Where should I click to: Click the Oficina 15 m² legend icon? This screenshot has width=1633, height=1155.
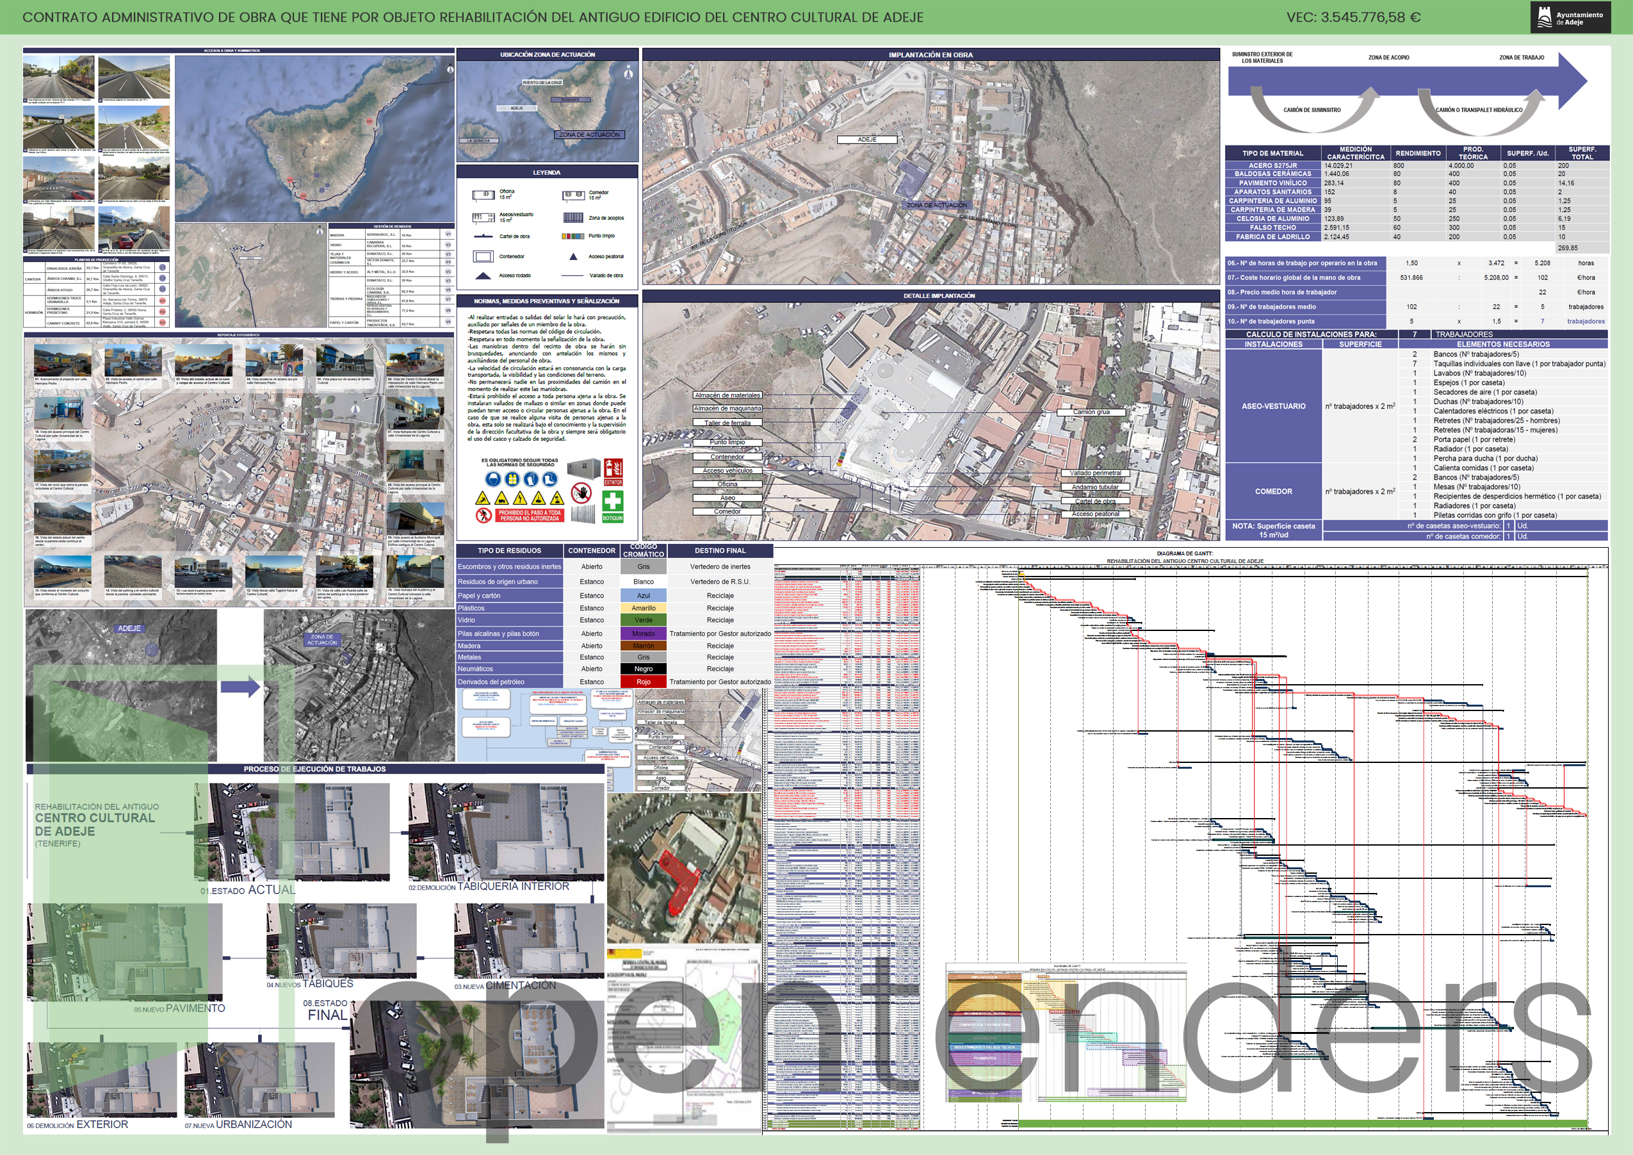[483, 194]
